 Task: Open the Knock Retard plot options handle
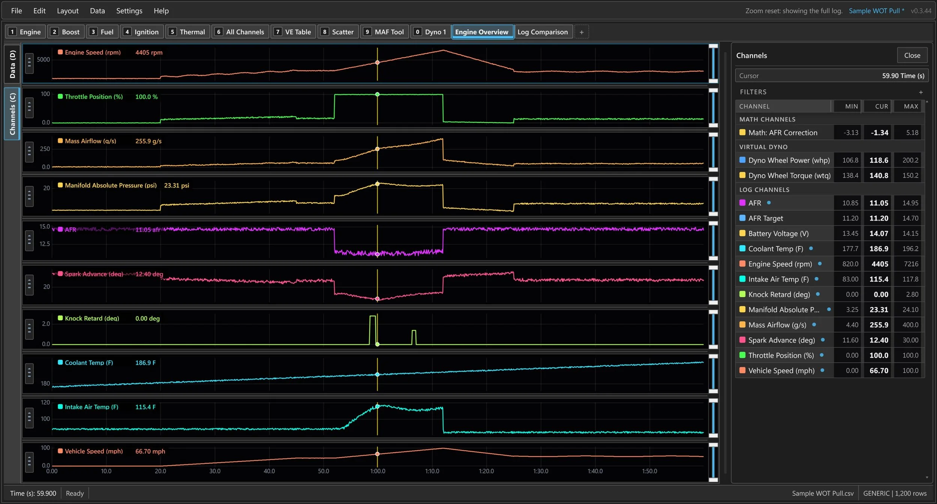tap(29, 329)
